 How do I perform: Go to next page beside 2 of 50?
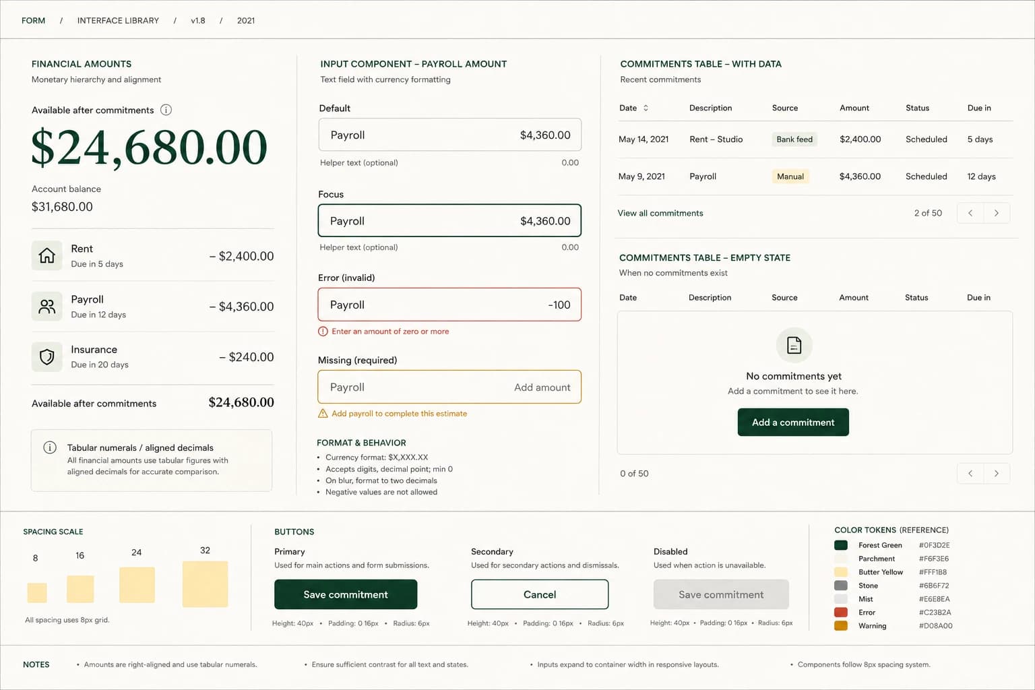[x=997, y=213]
